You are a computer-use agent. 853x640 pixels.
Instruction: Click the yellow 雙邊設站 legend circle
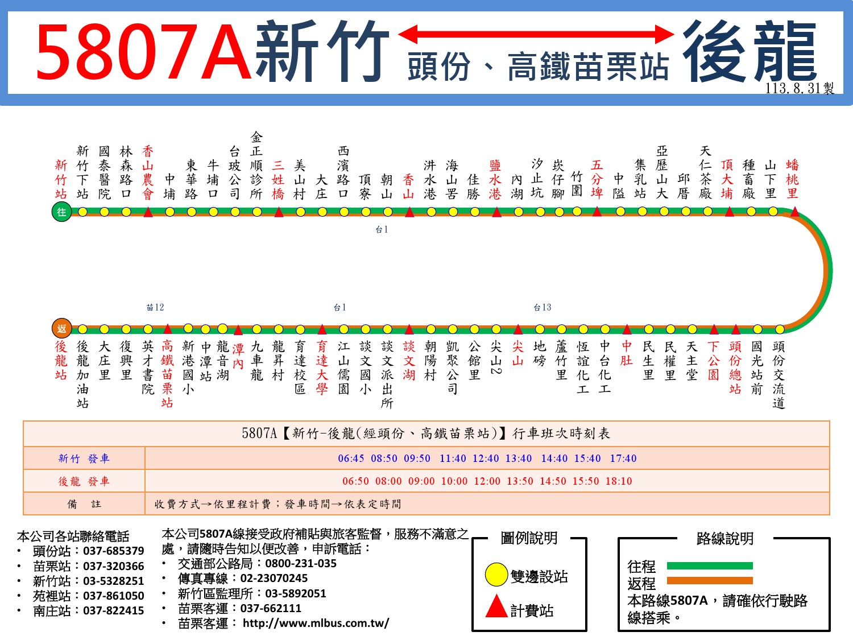pyautogui.click(x=496, y=575)
